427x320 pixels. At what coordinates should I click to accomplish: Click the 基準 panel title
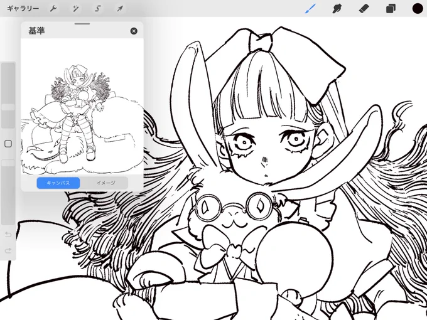[36, 31]
